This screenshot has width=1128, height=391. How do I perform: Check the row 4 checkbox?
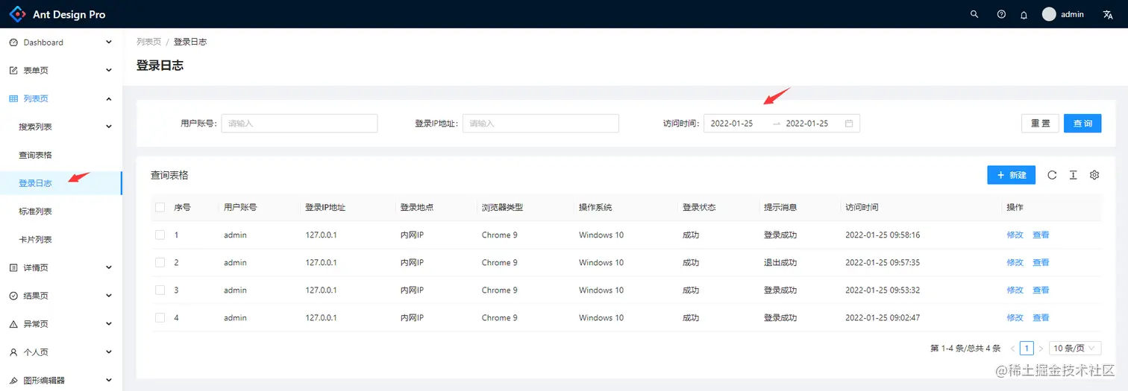160,317
